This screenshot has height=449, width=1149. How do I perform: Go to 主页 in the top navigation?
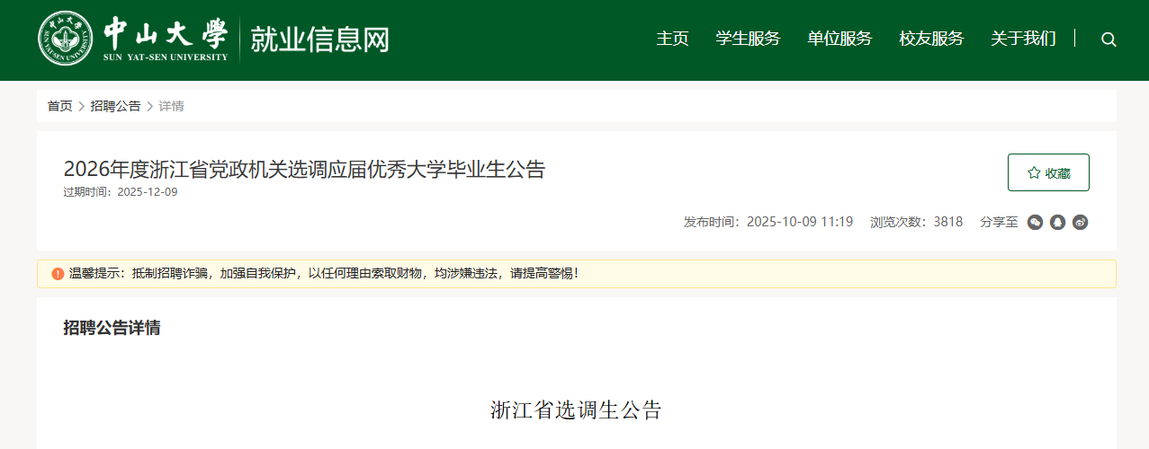pos(672,39)
